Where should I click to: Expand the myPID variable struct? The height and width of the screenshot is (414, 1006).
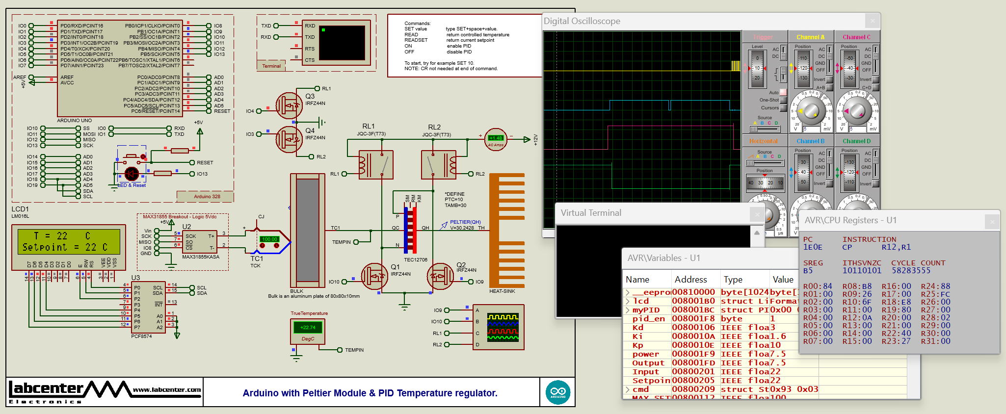click(628, 310)
